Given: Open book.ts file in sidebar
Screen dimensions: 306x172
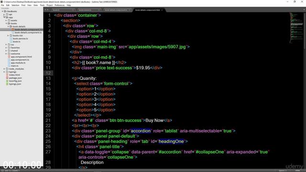Looking at the screenshot, I should [x=16, y=42].
